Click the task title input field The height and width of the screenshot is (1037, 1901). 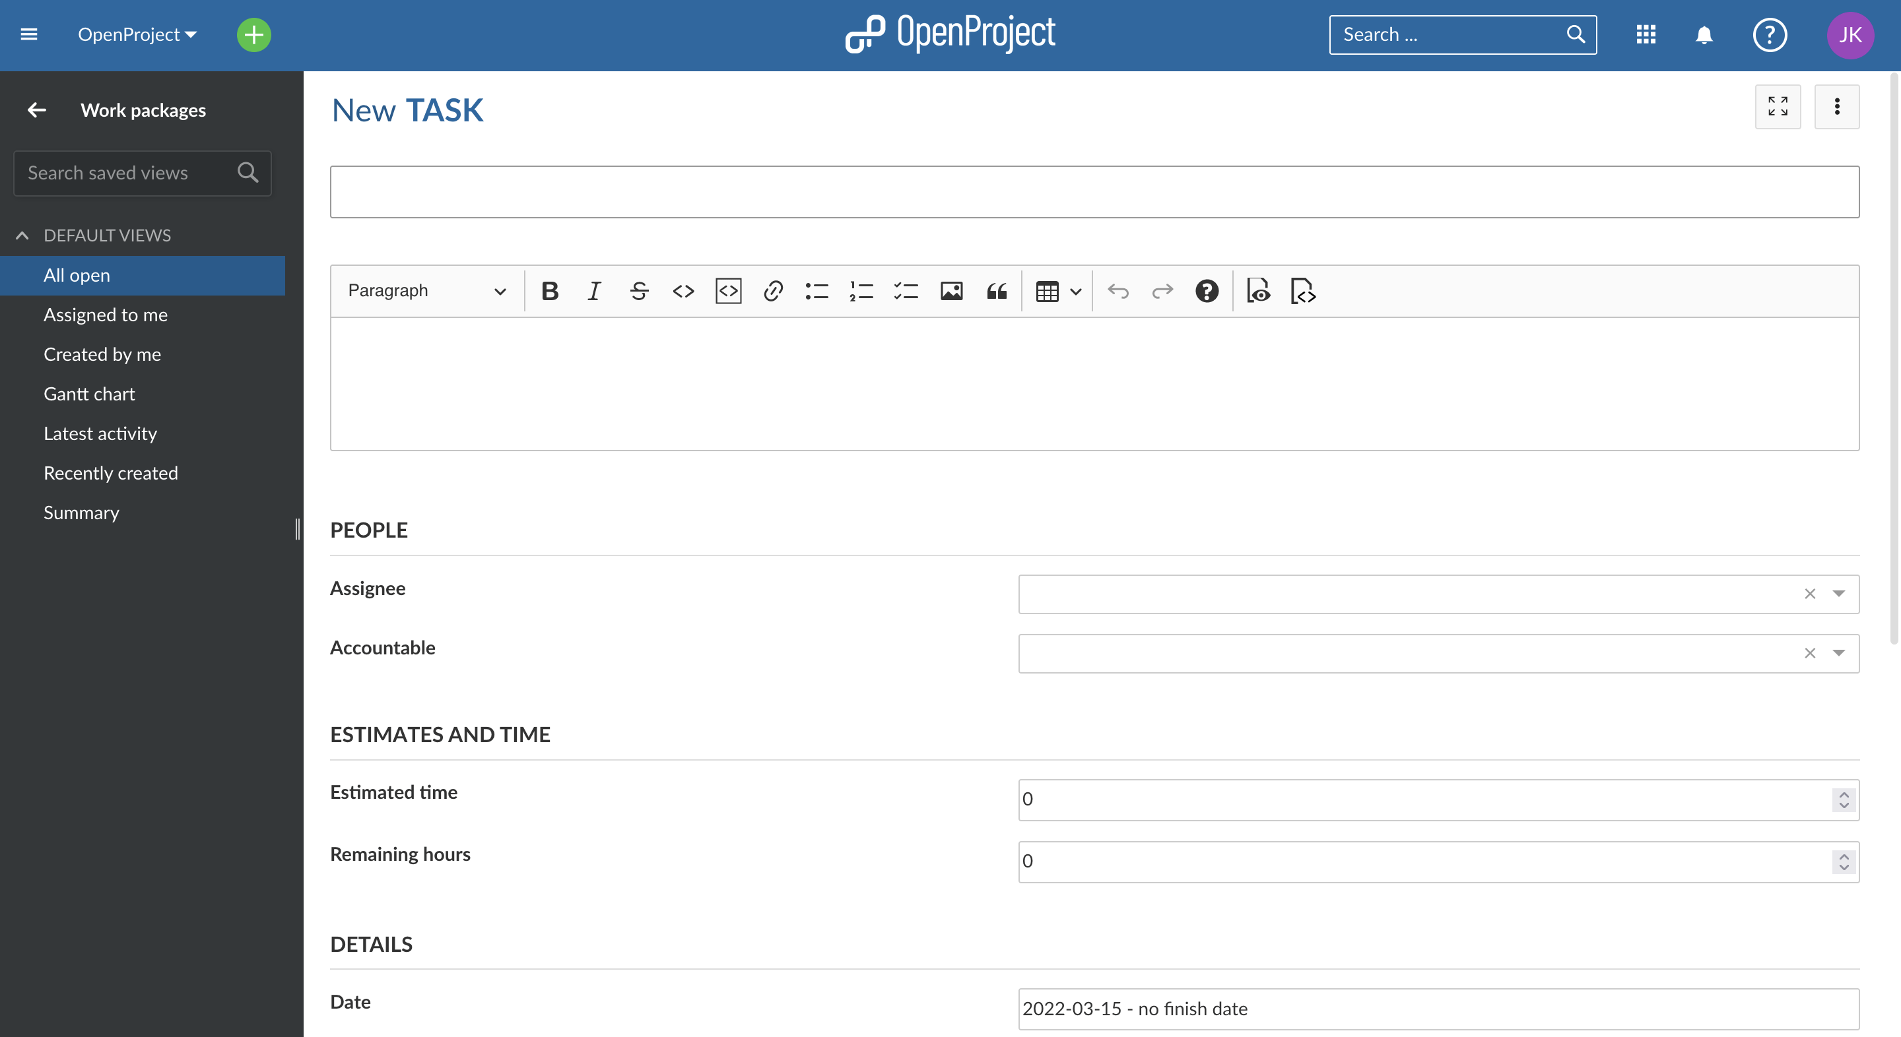(1095, 191)
